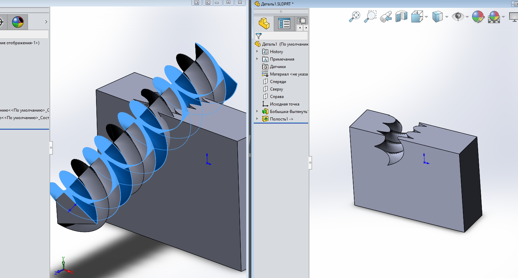Select the Полость1 -> feature name
Screen dimensions: 518x278
[282, 119]
